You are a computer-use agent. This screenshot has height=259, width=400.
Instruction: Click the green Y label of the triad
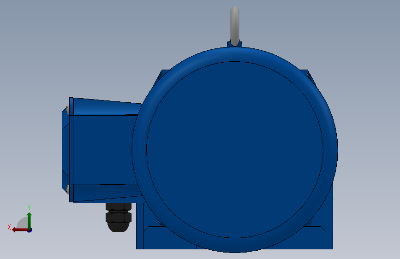tap(29, 207)
